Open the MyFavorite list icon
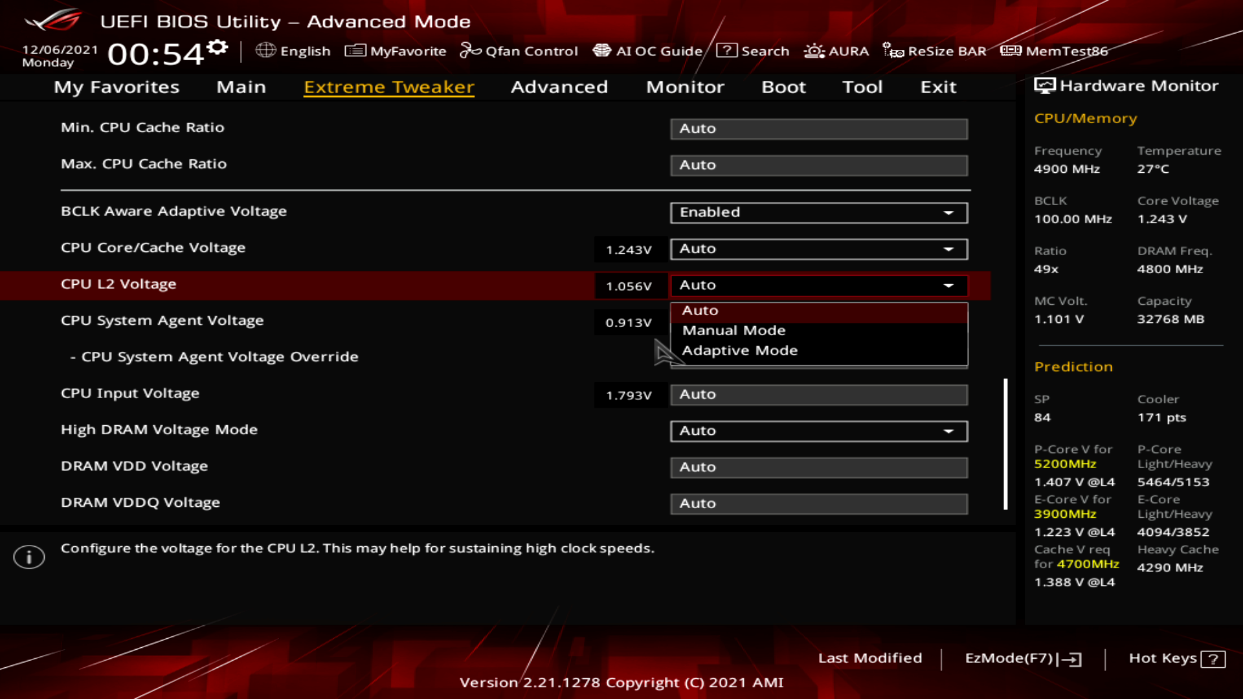The width and height of the screenshot is (1243, 699). pos(355,50)
